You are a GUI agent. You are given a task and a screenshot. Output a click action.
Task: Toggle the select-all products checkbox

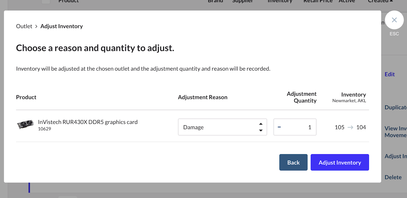[x=46, y=1]
